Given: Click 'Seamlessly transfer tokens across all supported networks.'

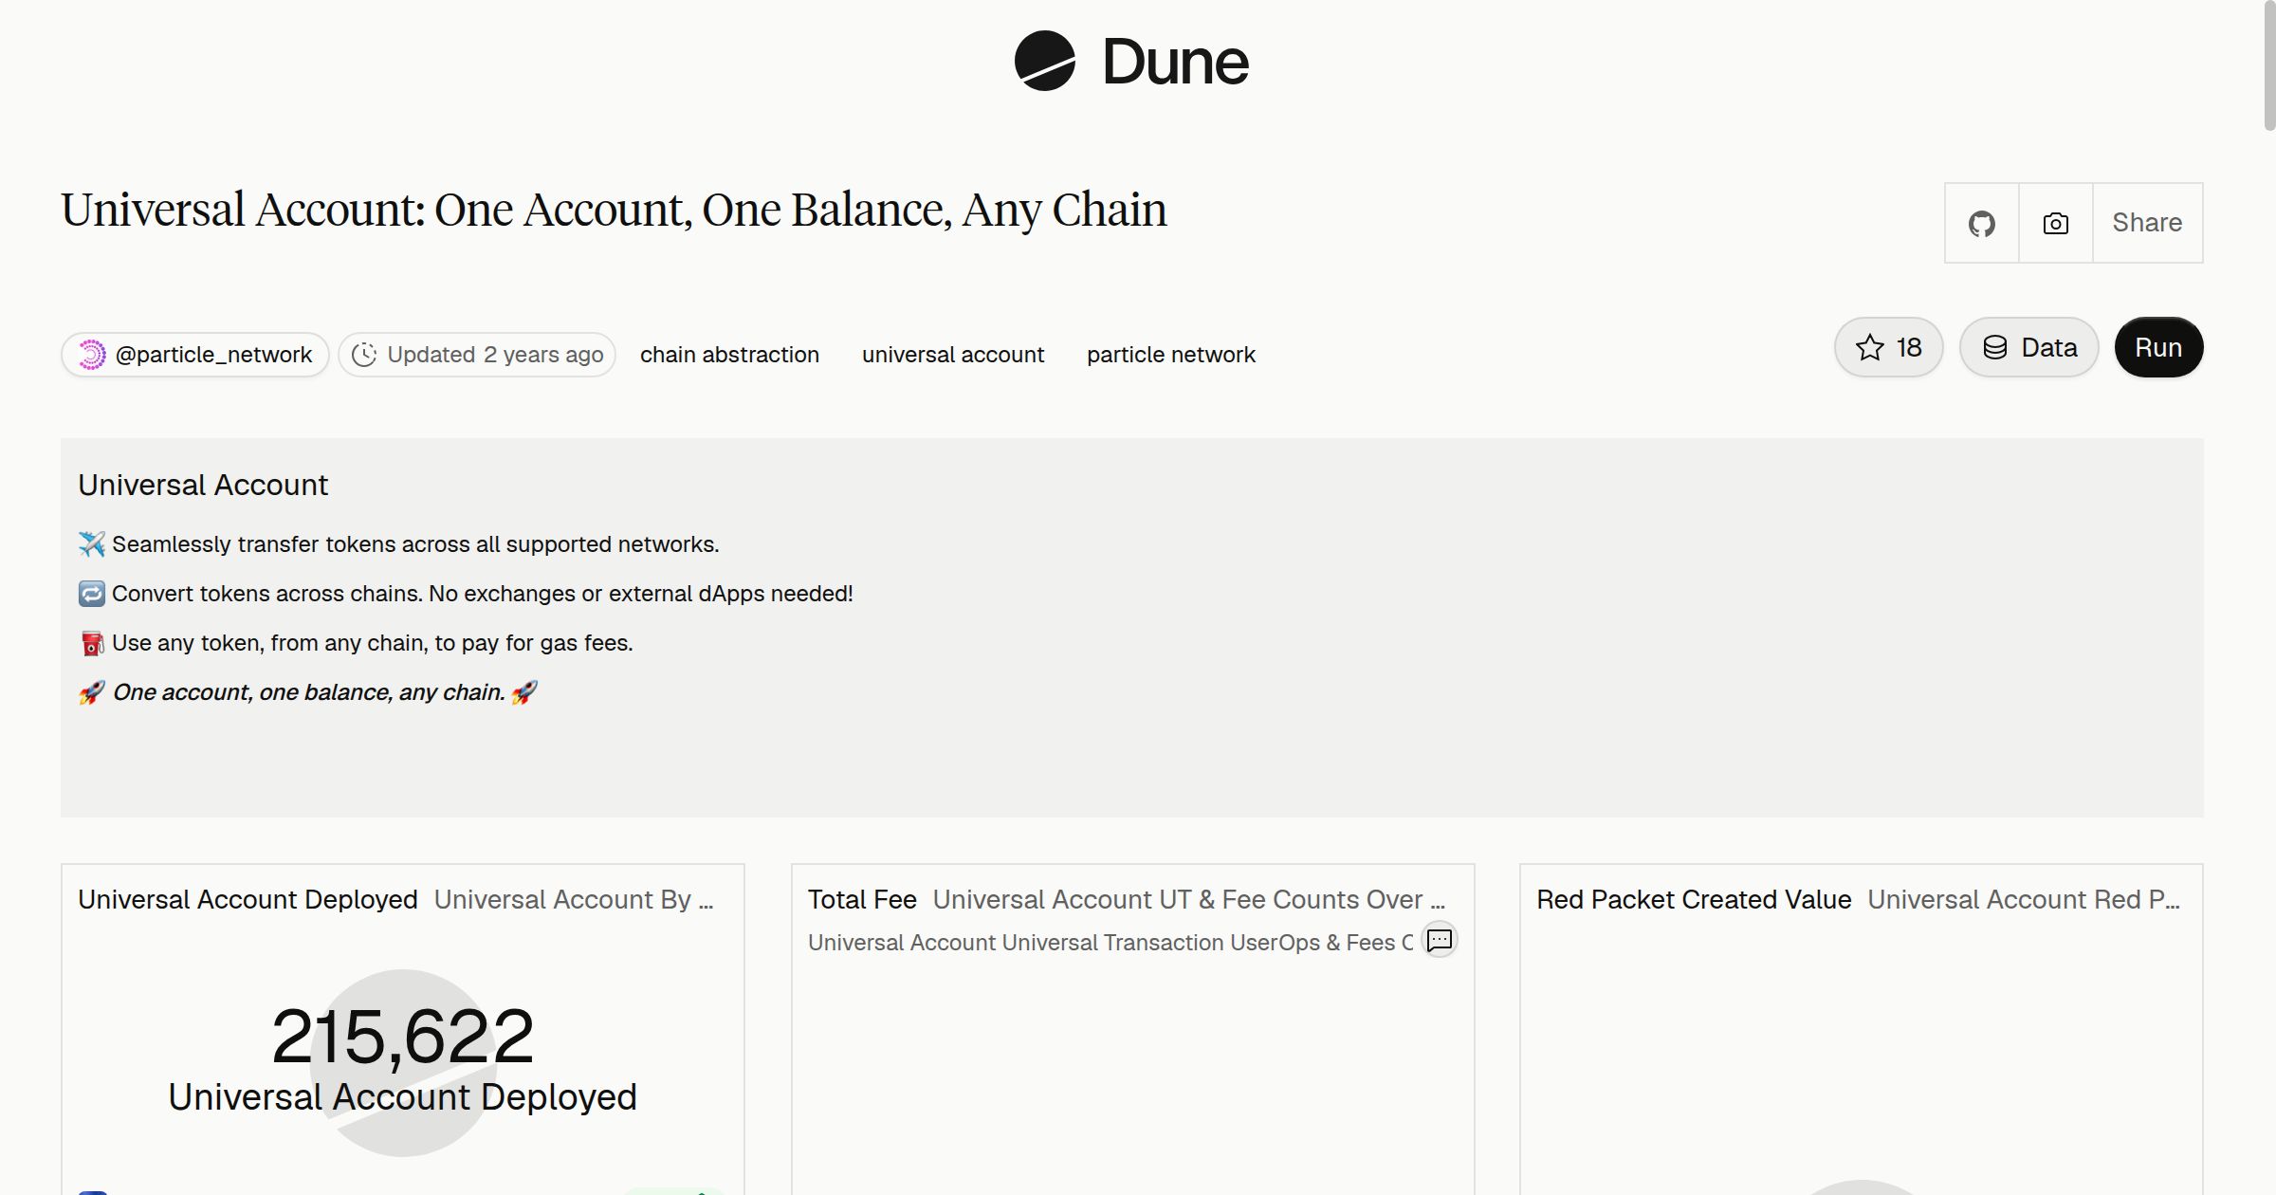Looking at the screenshot, I should point(415,544).
